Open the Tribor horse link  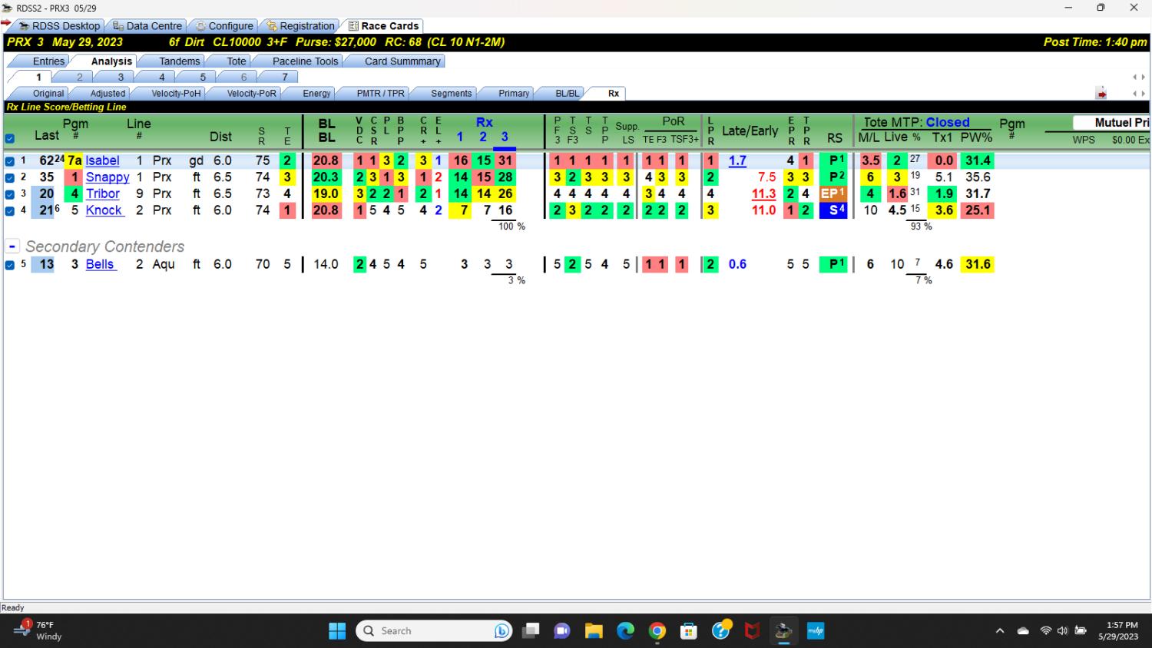[x=102, y=193]
